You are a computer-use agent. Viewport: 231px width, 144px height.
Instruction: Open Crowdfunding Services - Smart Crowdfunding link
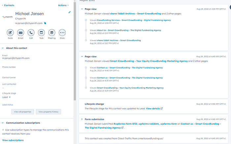(x=134, y=20)
